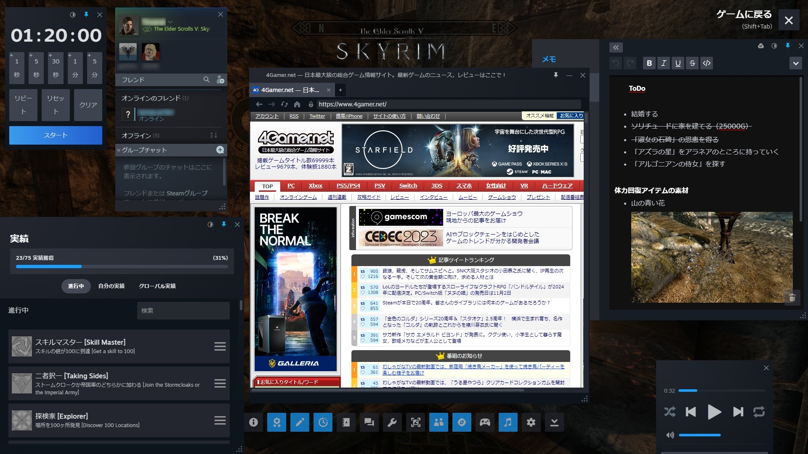Image resolution: width=808 pixels, height=454 pixels.
Task: Click the Guides book toolbar icon
Action: [346, 422]
